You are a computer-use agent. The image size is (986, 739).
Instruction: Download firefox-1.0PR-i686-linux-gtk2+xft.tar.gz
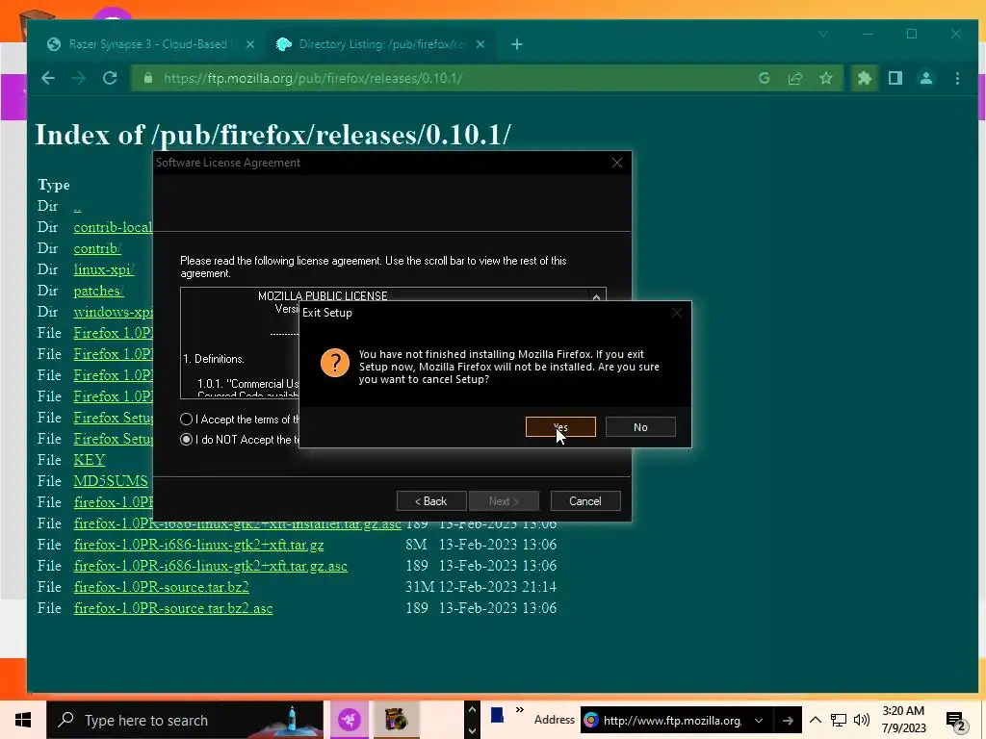click(198, 545)
